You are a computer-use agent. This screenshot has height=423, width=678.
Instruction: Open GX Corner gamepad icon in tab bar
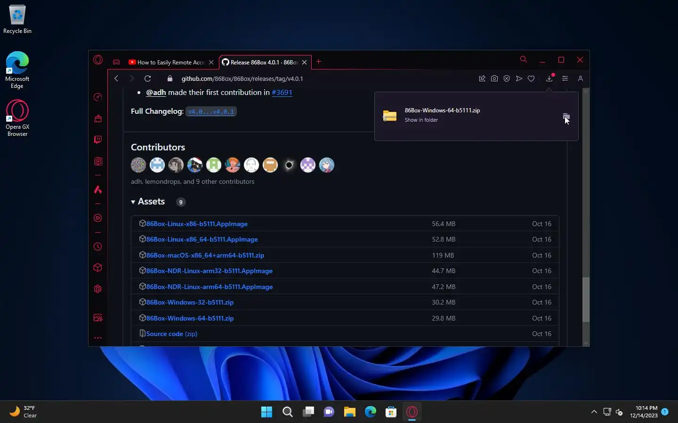tap(116, 62)
